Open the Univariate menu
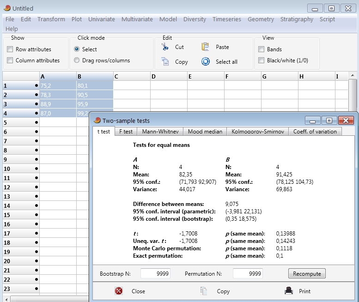 pos(102,19)
